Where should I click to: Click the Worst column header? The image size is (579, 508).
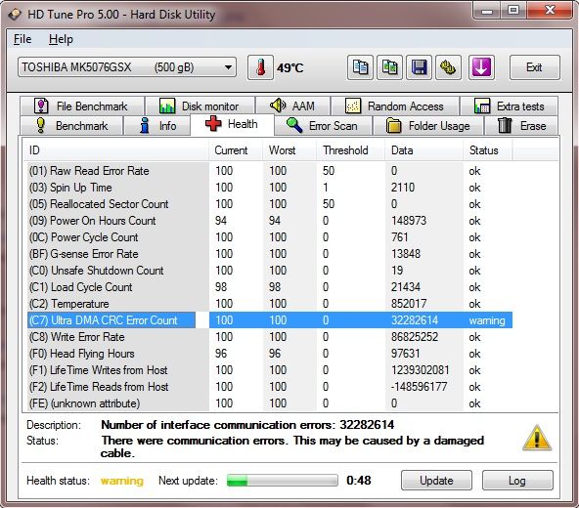click(289, 150)
